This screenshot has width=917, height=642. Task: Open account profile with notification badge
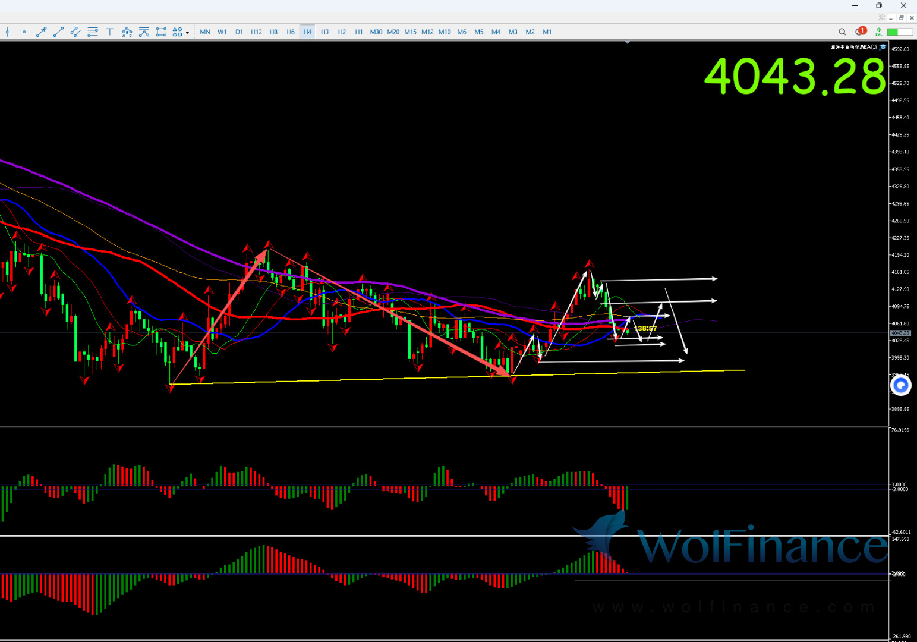click(861, 32)
